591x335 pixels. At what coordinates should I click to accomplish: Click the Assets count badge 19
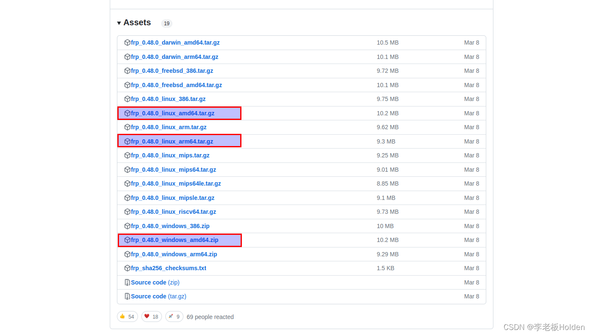coord(167,24)
